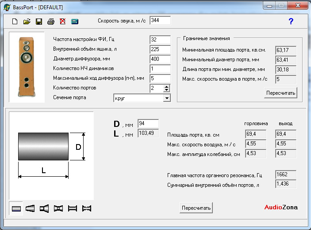Save project with the floppy disk icon

pyautogui.click(x=39, y=21)
